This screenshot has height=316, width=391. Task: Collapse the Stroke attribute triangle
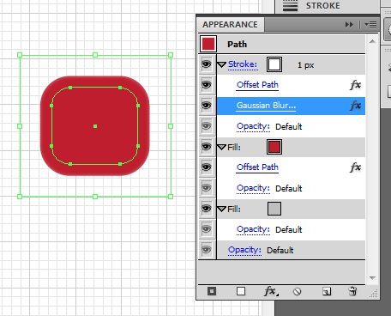[222, 64]
